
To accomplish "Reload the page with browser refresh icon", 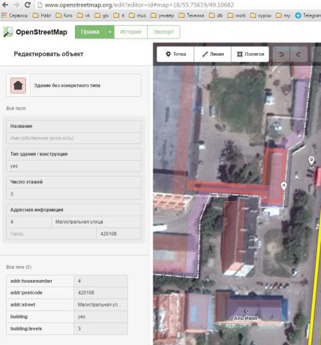I will pos(27,5).
